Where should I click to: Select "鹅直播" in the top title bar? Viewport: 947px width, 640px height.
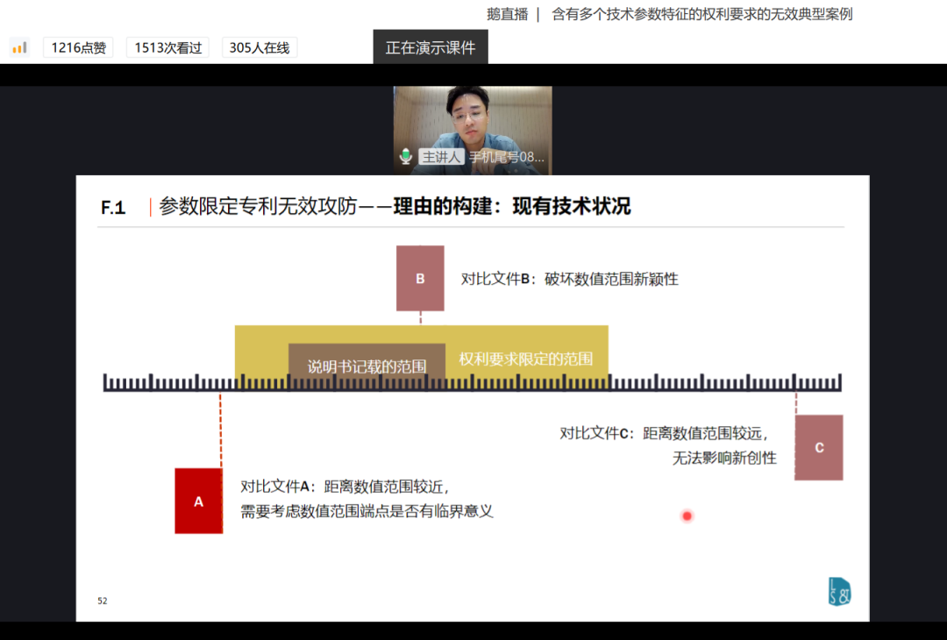pos(504,14)
